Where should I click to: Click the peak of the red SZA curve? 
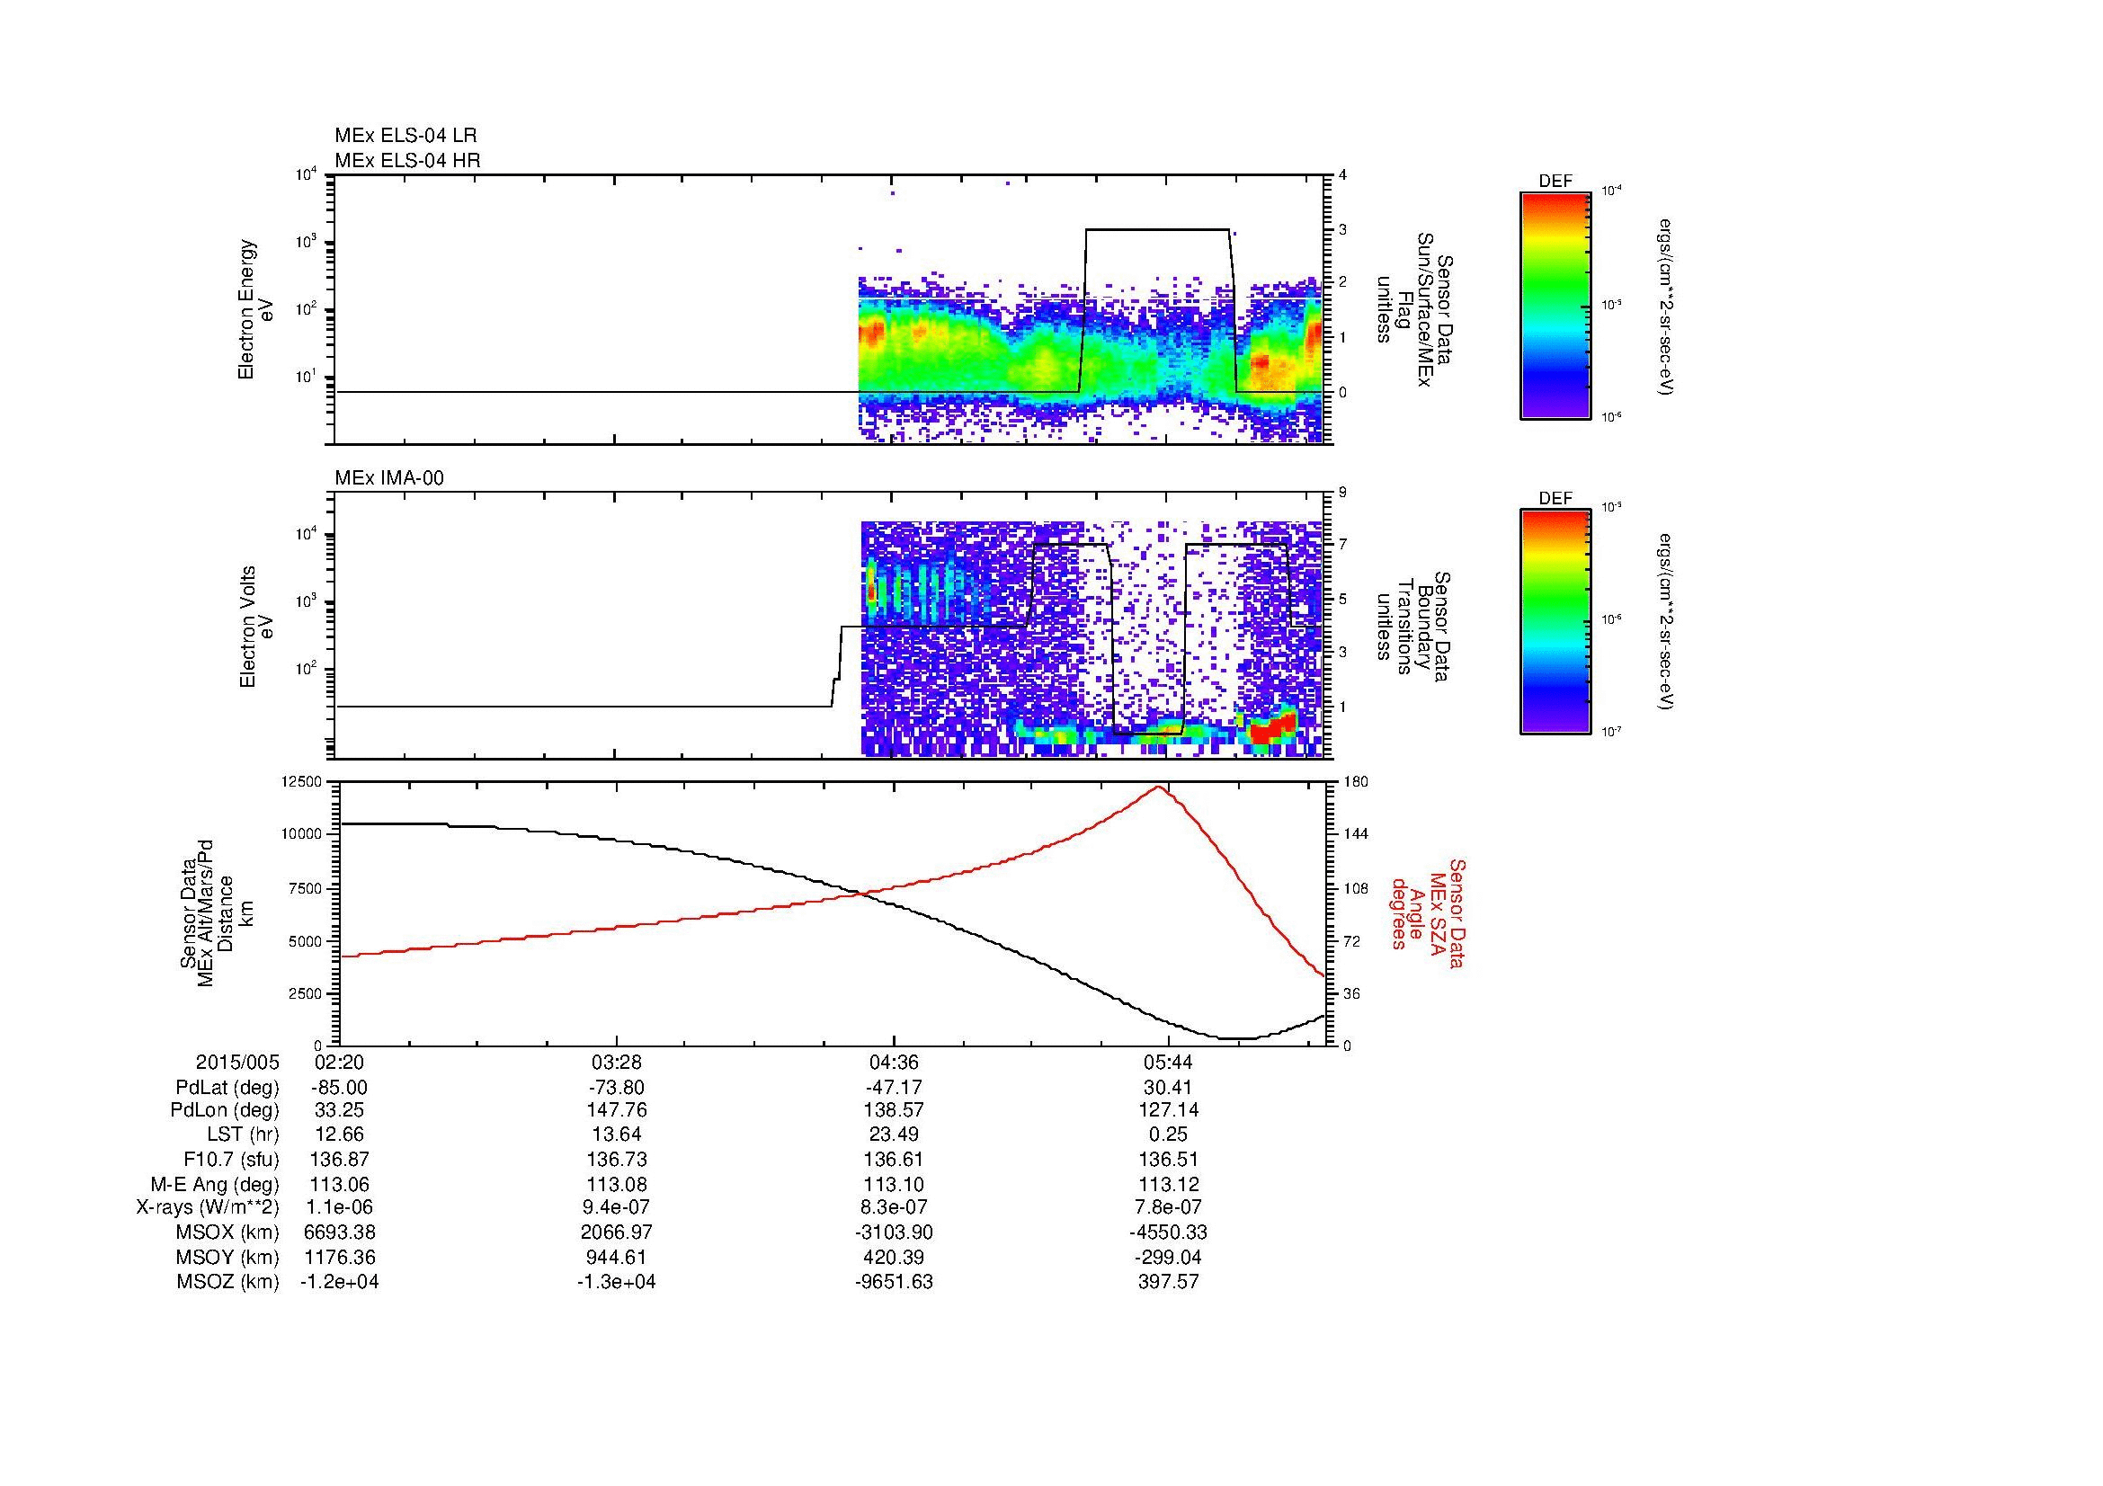coord(1159,787)
